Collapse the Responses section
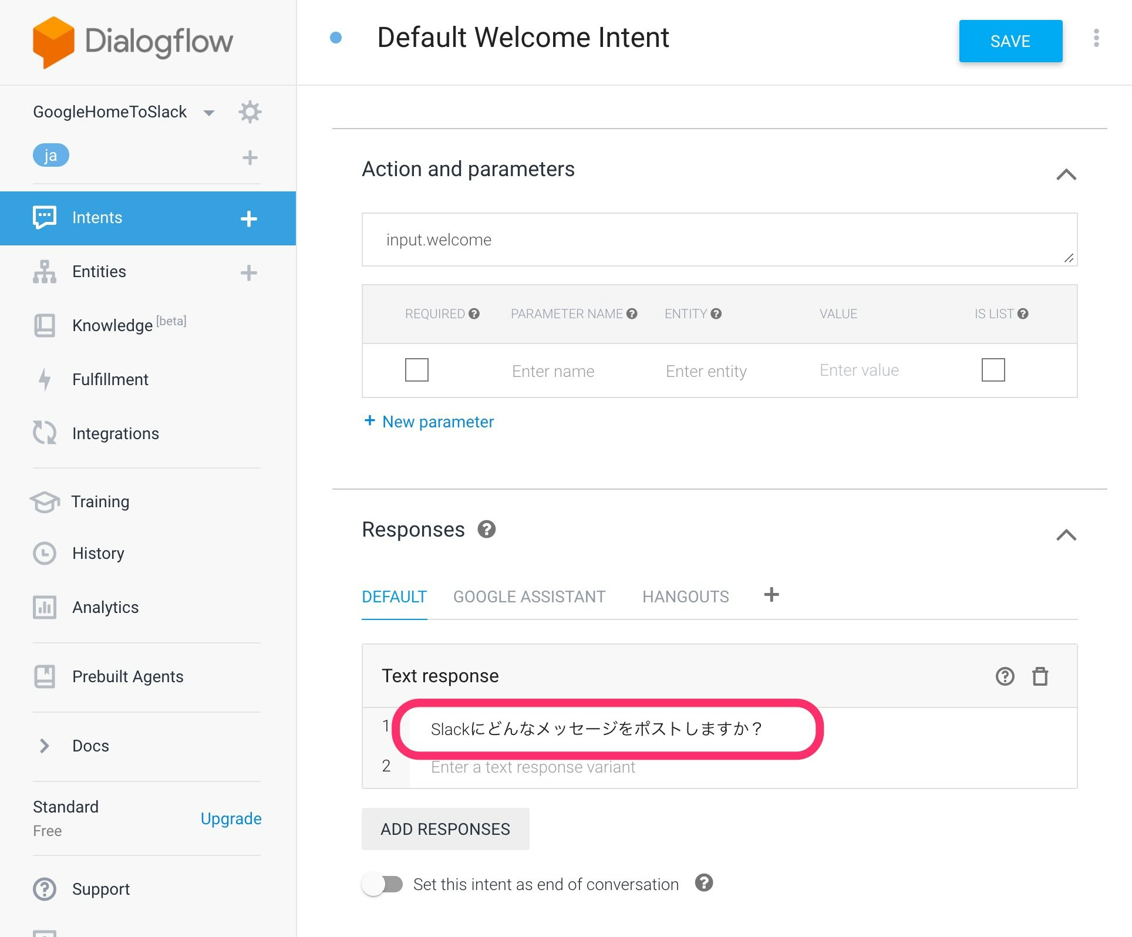 1066,535
